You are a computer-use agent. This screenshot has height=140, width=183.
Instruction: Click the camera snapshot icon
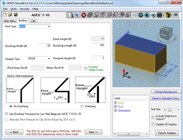[141, 15]
